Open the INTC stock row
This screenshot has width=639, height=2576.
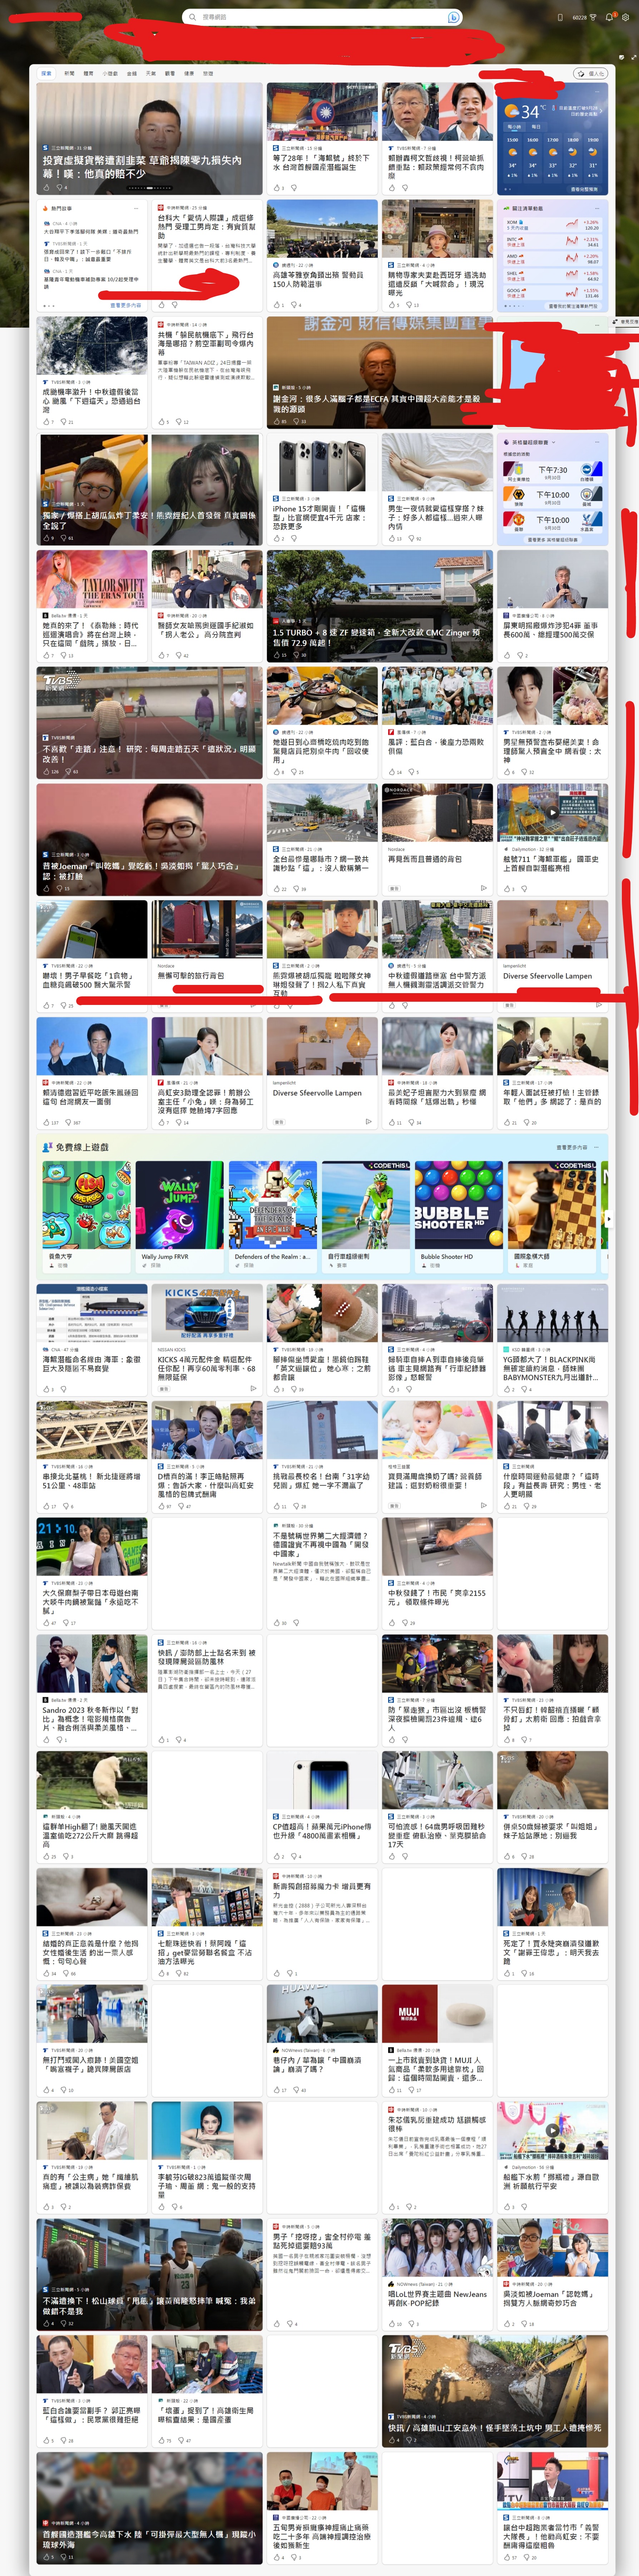coord(552,242)
